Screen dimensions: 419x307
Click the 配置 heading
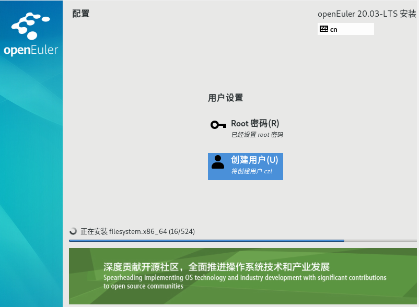pyautogui.click(x=80, y=14)
